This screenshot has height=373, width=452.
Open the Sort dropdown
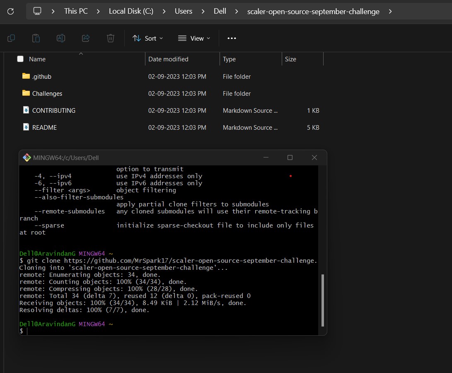click(147, 38)
